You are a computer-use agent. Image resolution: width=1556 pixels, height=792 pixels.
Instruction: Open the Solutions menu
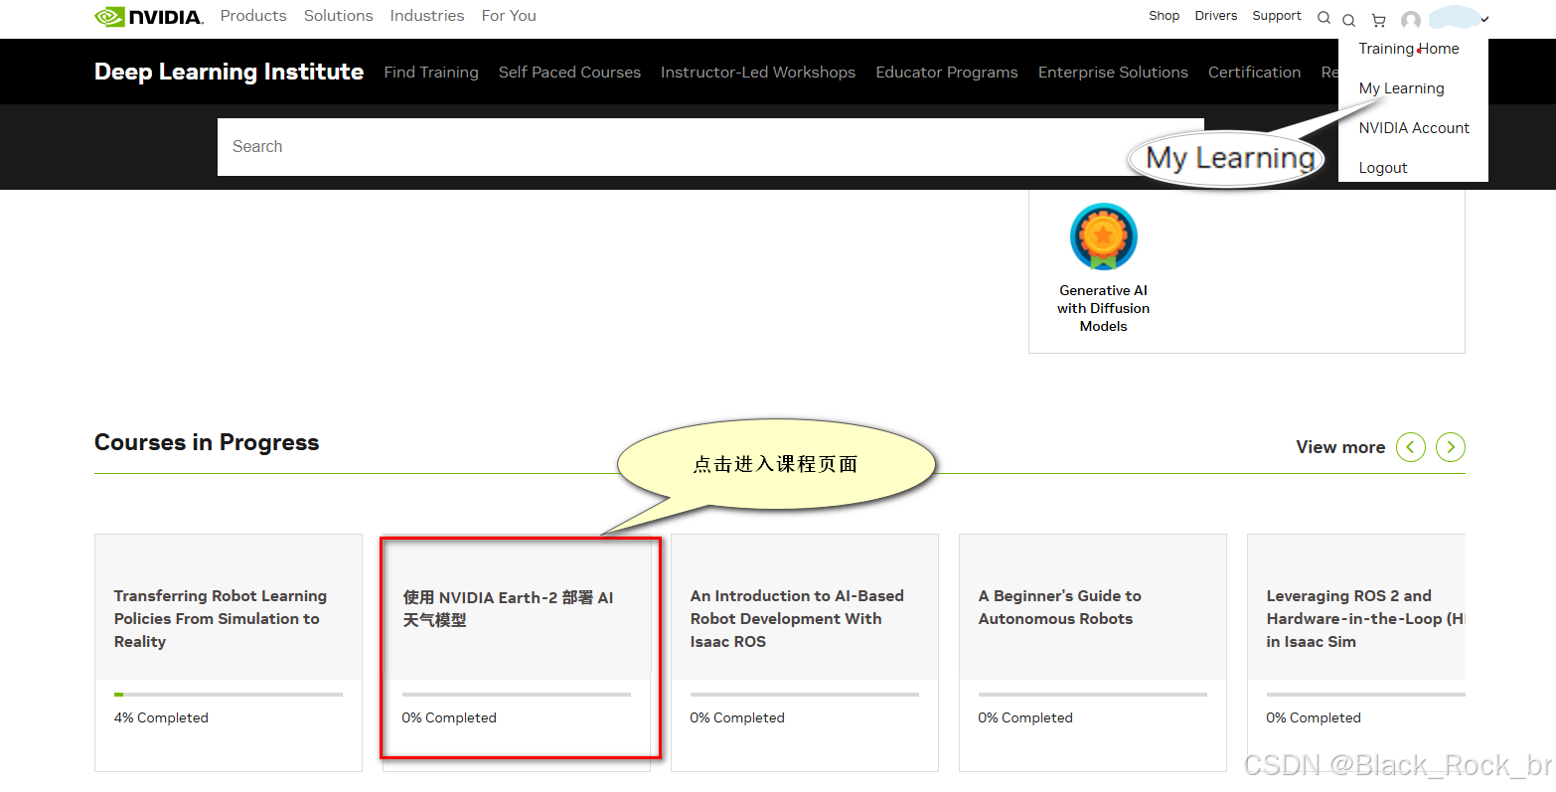pyautogui.click(x=339, y=16)
